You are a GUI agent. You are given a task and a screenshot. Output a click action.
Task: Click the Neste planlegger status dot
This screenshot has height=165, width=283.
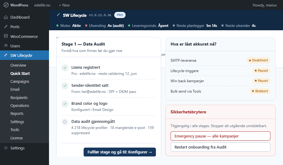point(174,26)
